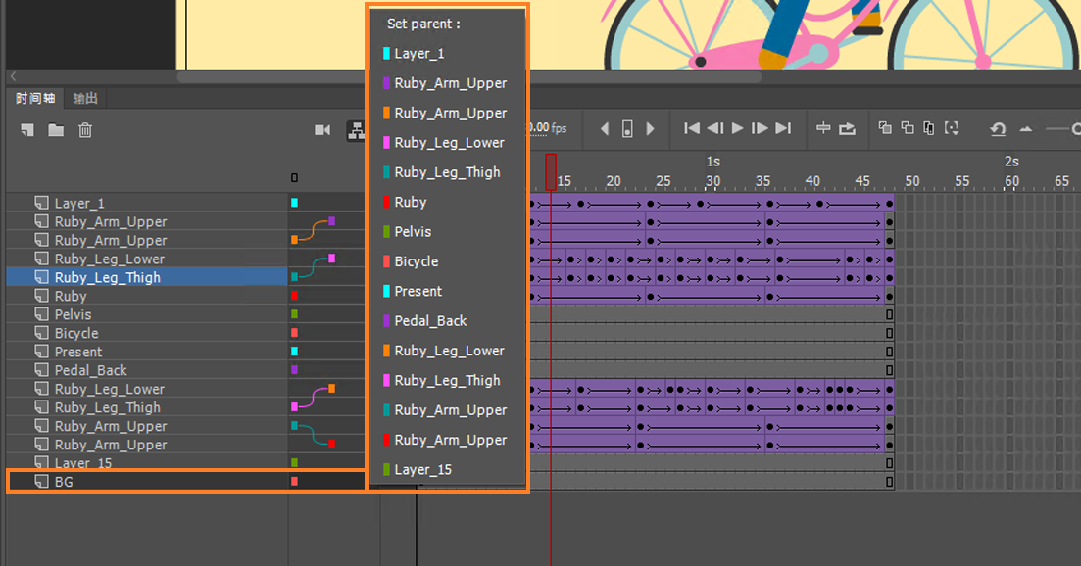Jump to the last frame

click(x=783, y=128)
